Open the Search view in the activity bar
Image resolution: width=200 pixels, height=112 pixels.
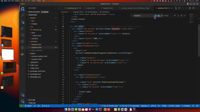tap(22, 15)
